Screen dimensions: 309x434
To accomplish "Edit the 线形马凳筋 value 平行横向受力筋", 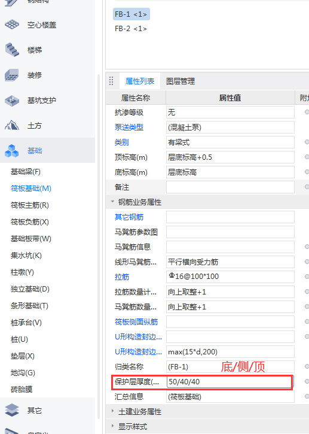I will click(x=230, y=262).
